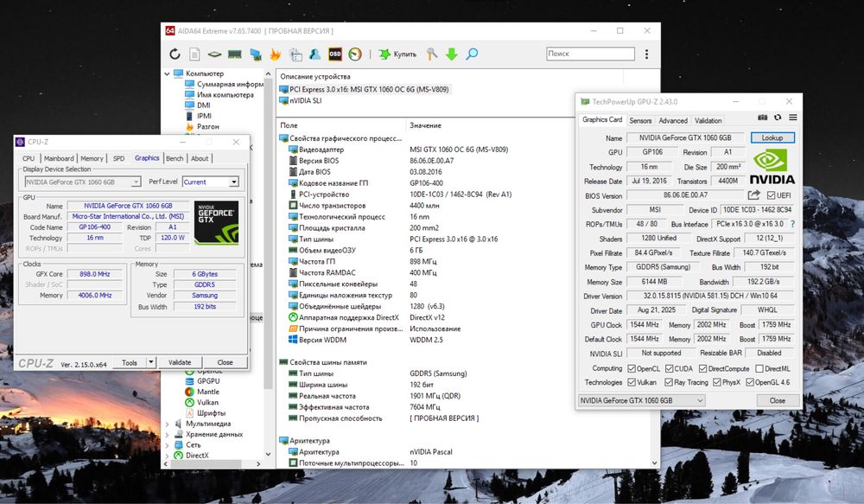Collapse the Компьютер tree node
The height and width of the screenshot is (504, 864).
coord(168,73)
